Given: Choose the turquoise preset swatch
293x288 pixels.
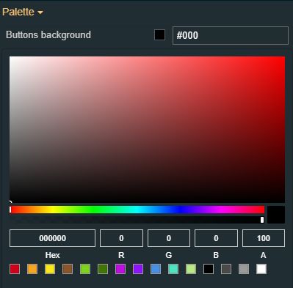Looking at the screenshot, I should tap(173, 269).
